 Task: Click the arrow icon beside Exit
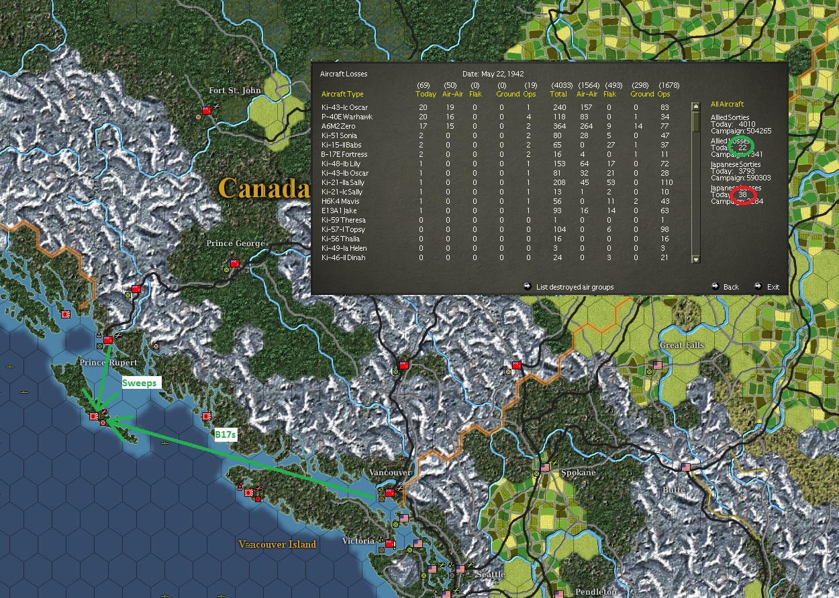pyautogui.click(x=758, y=286)
